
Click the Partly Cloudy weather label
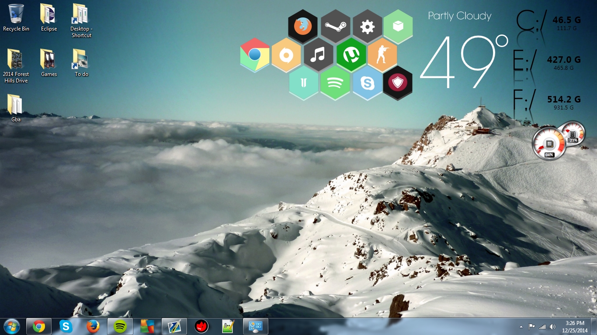click(460, 16)
